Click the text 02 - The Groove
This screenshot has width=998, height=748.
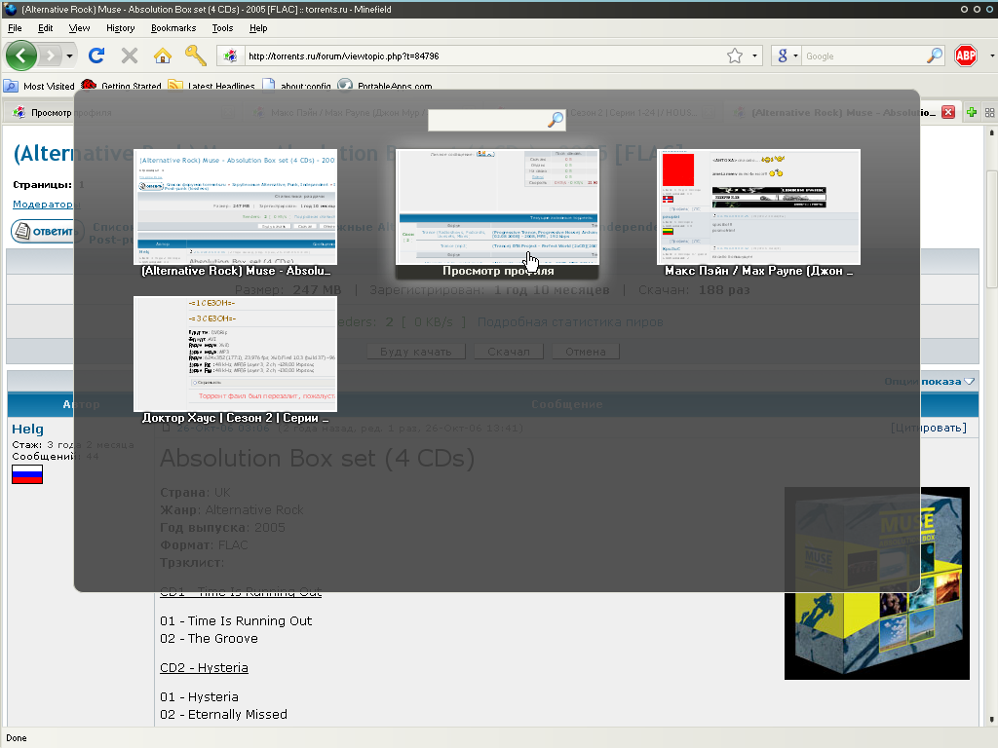coord(209,639)
